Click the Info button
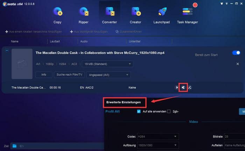The width and height of the screenshot is (245, 151). click(44, 75)
